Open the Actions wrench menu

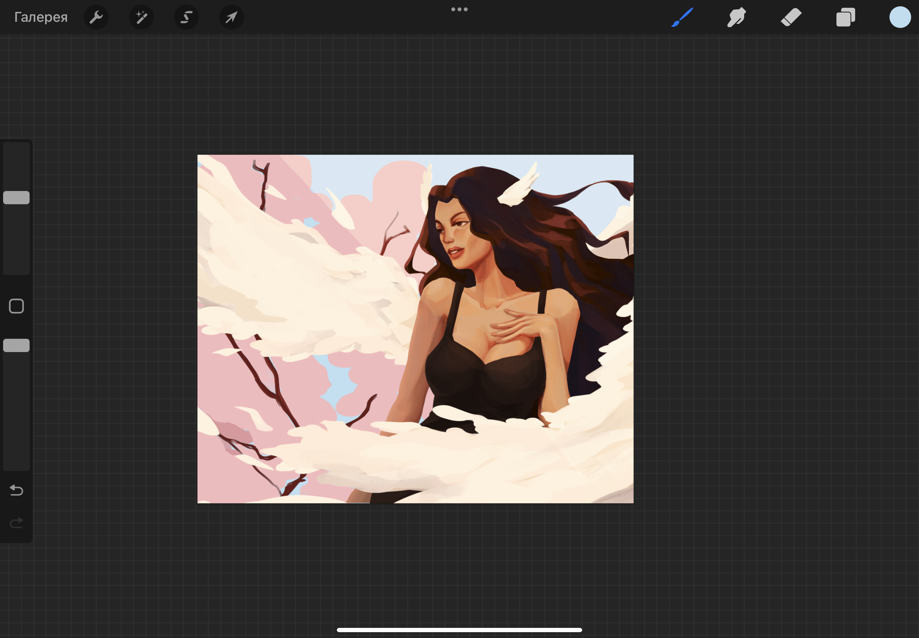pyautogui.click(x=96, y=18)
